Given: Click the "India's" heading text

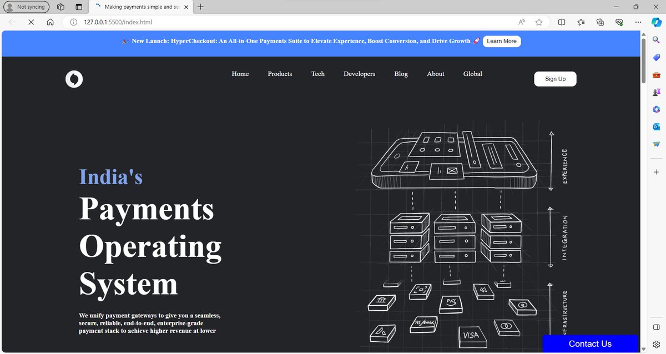Looking at the screenshot, I should 111,177.
